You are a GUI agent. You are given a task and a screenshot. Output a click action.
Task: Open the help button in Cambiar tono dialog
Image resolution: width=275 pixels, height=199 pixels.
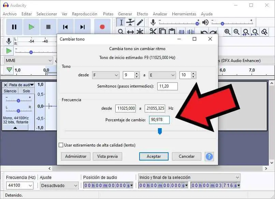coord(209,156)
